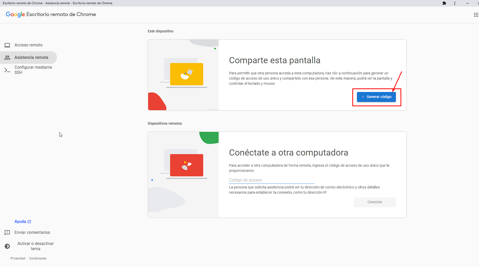Open Enviar comentarios feedback
The width and height of the screenshot is (479, 267).
[x=28, y=233]
